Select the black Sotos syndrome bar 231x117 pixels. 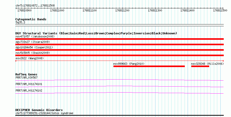coord(119,115)
